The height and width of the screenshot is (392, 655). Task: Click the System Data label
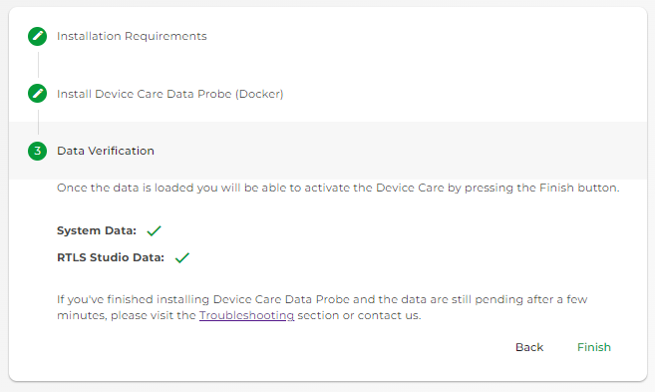pyautogui.click(x=97, y=230)
